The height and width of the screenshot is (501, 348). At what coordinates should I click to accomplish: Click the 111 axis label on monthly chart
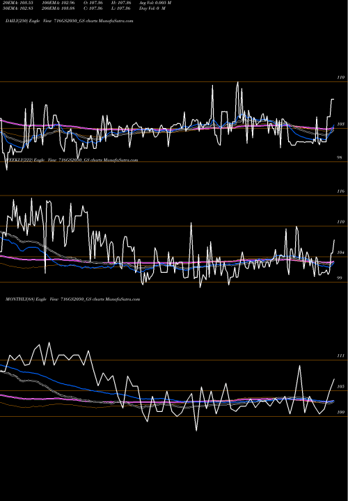341,356
